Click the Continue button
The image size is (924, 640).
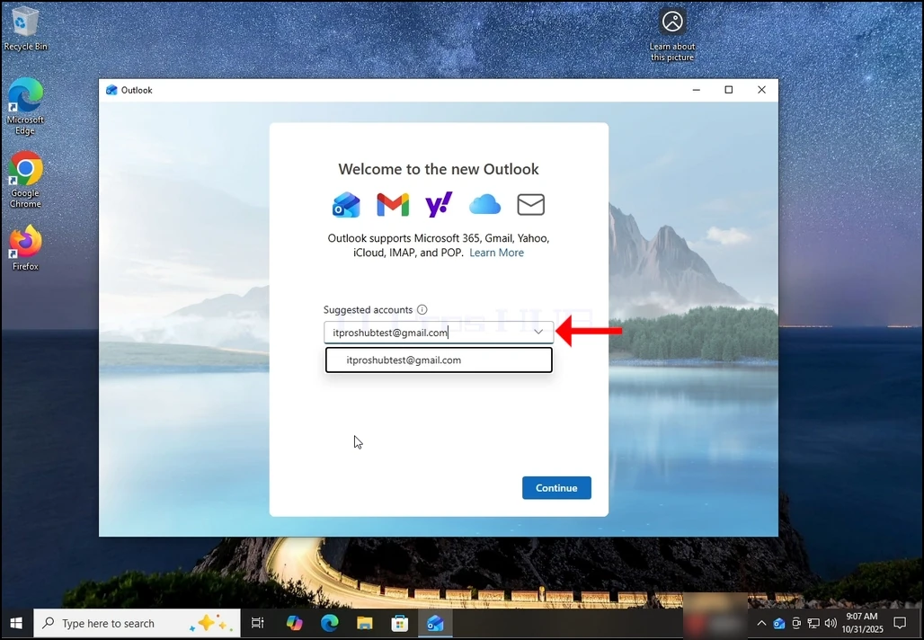click(556, 488)
